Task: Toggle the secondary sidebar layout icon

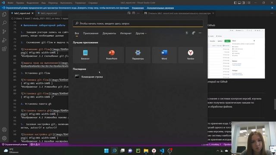Action: 243,3
